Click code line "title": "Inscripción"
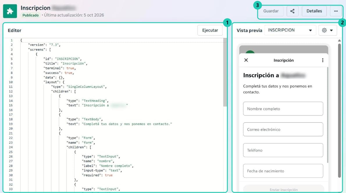This screenshot has width=346, height=193. [x=65, y=64]
